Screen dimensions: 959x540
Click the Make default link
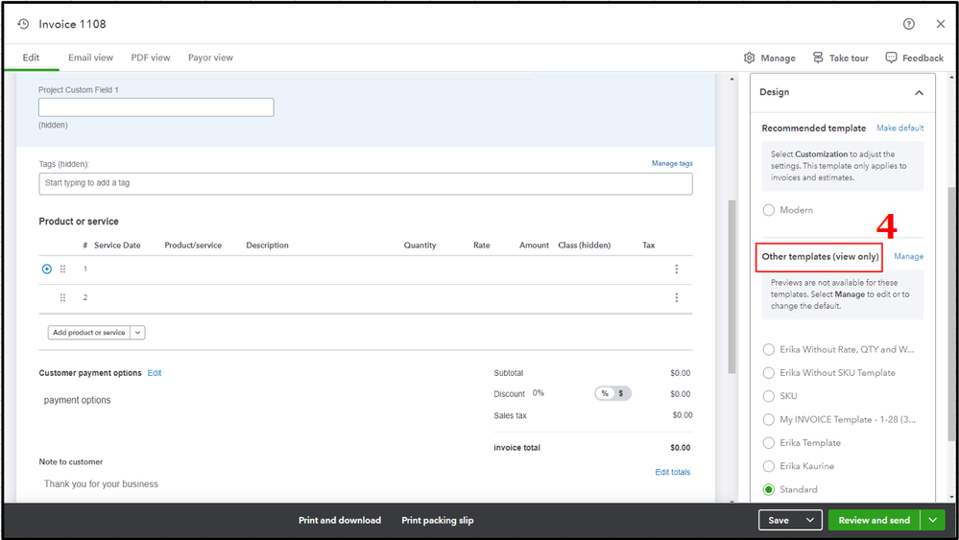tap(900, 128)
